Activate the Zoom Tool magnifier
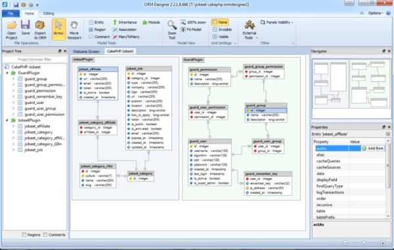Image resolution: width=394 pixels, height=250 pixels. [x=172, y=25]
